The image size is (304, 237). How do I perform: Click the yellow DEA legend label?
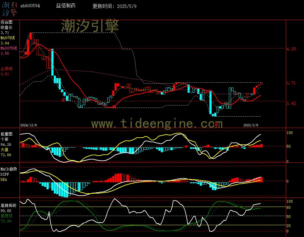click(x=4, y=180)
